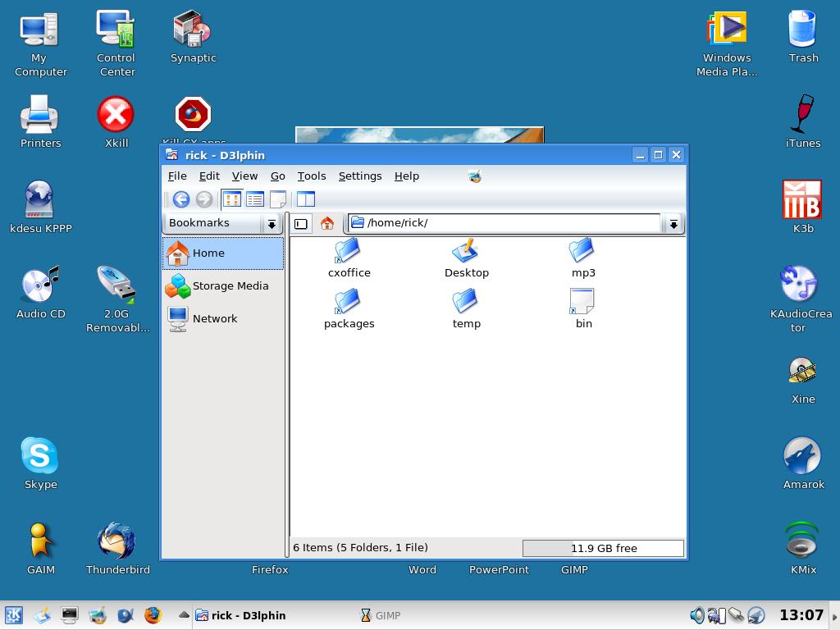The width and height of the screenshot is (840, 630).
Task: Launch KAudioCreator from the desktop
Action: pos(801,299)
